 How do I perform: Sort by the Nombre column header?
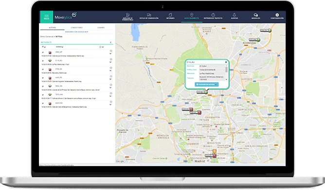(59, 47)
